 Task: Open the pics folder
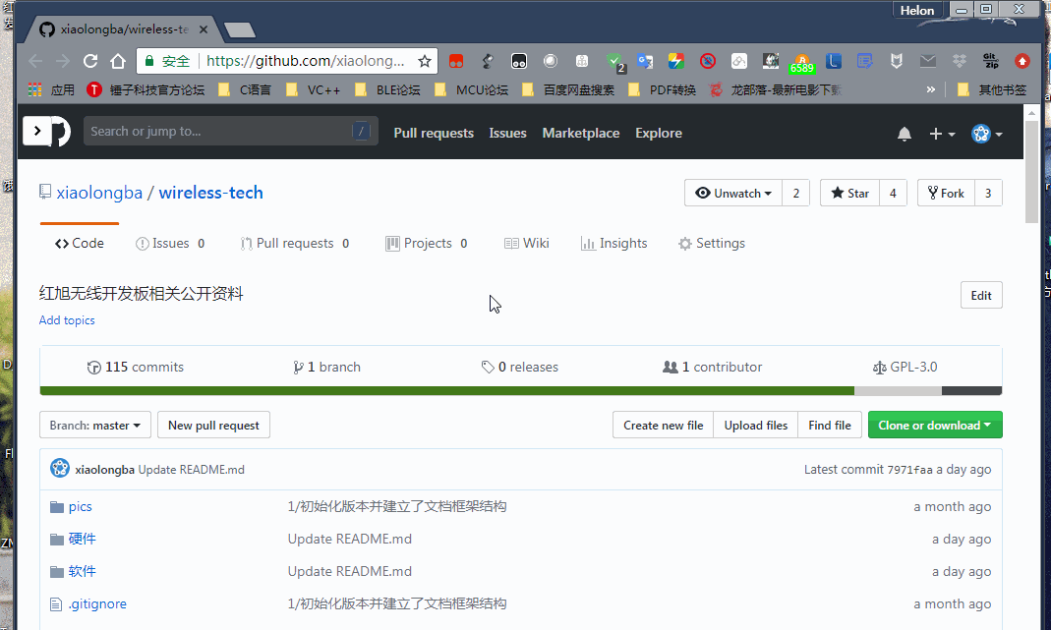coord(80,507)
